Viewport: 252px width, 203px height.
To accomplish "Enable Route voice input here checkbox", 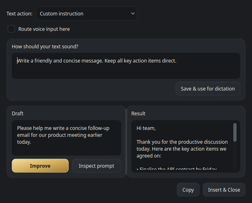I will (x=11, y=29).
